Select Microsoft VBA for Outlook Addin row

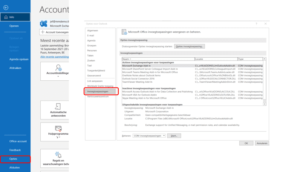pos(192,95)
